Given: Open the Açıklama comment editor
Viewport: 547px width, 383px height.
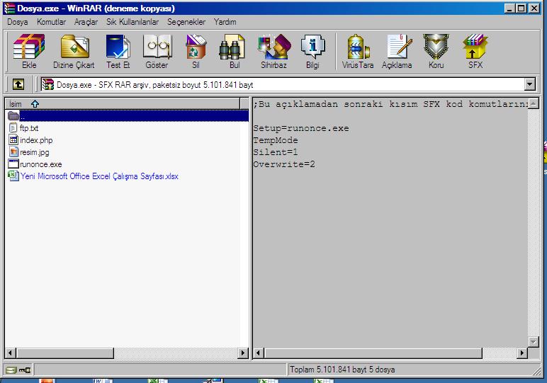Looking at the screenshot, I should pos(397,51).
